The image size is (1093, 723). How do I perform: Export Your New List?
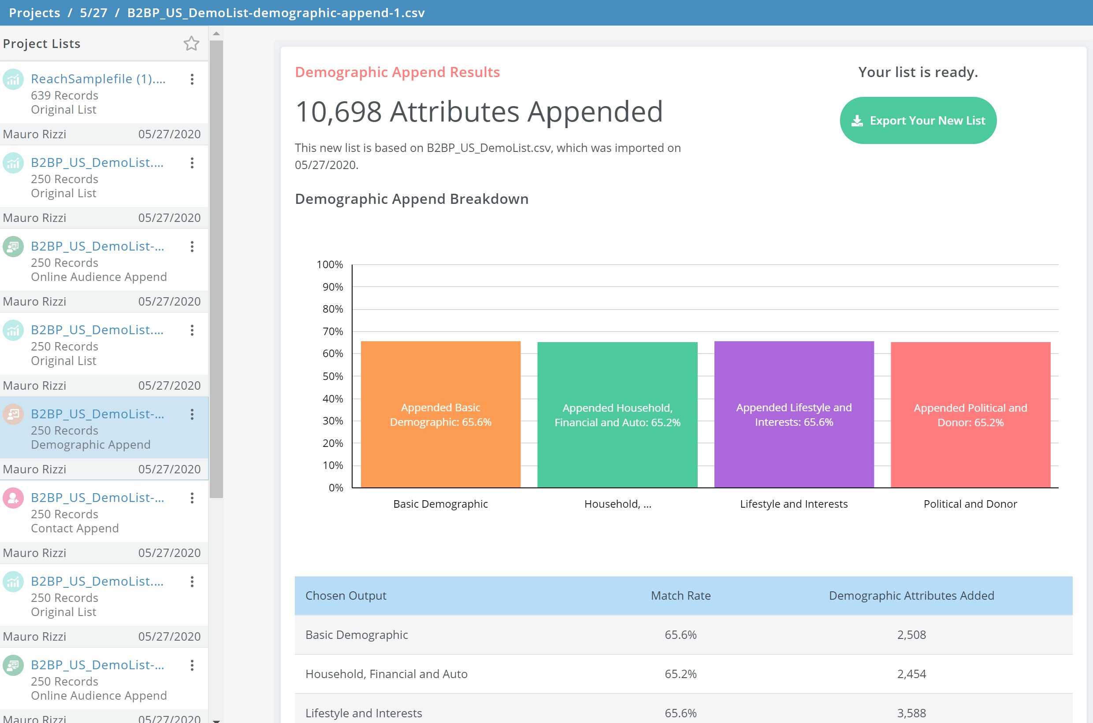918,120
